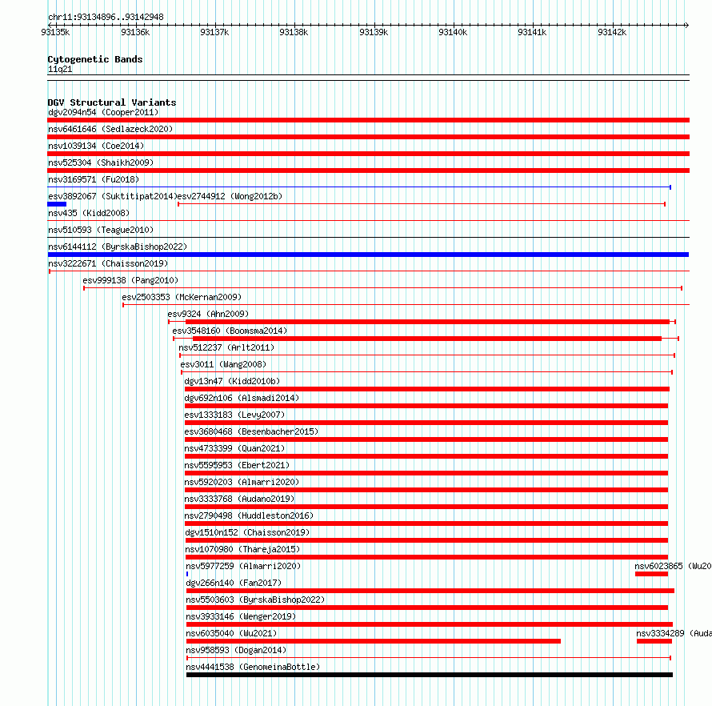Select the nsv3169571 (Fu2018) variant label
This screenshot has height=706, width=712.
(x=94, y=179)
